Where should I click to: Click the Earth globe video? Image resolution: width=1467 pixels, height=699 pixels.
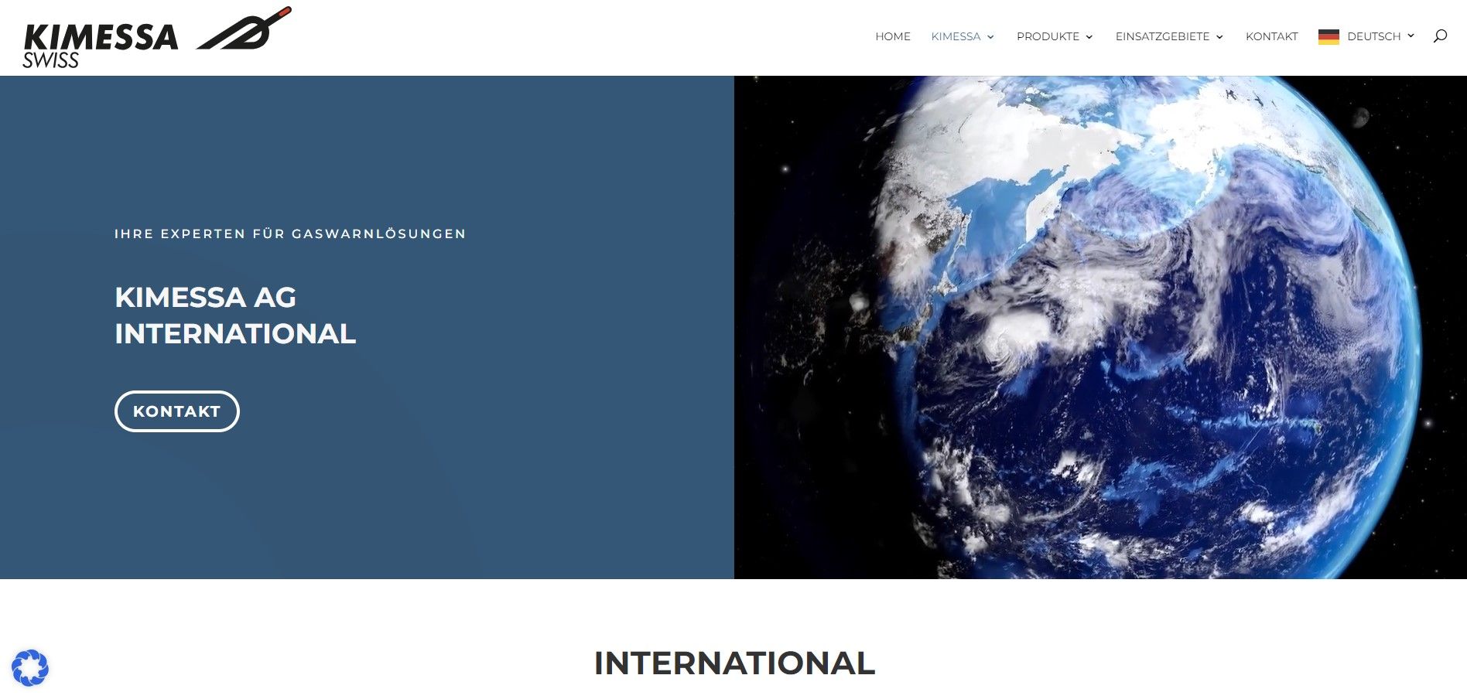(x=1100, y=327)
